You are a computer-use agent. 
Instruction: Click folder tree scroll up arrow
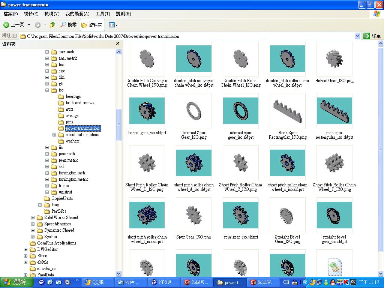(118, 52)
